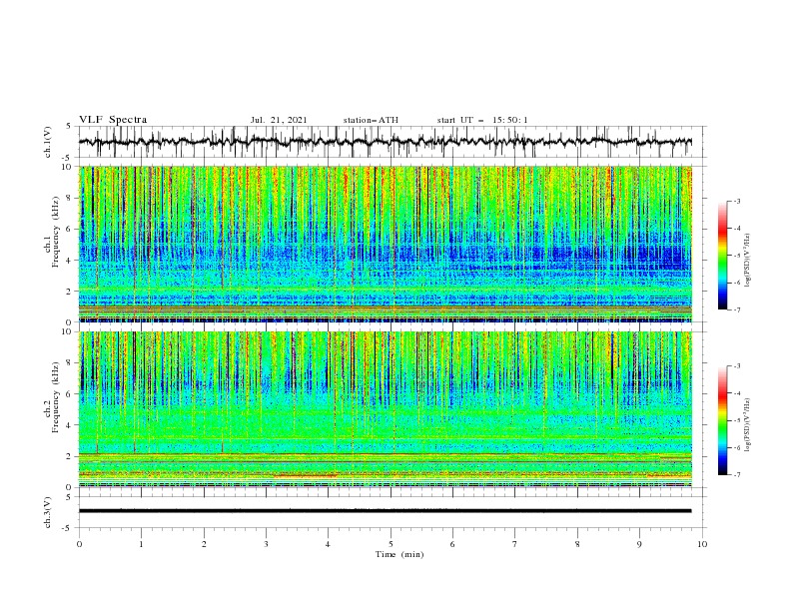791x611 pixels.
Task: Click the ch.2 spectrogram plot
Action: coord(386,409)
